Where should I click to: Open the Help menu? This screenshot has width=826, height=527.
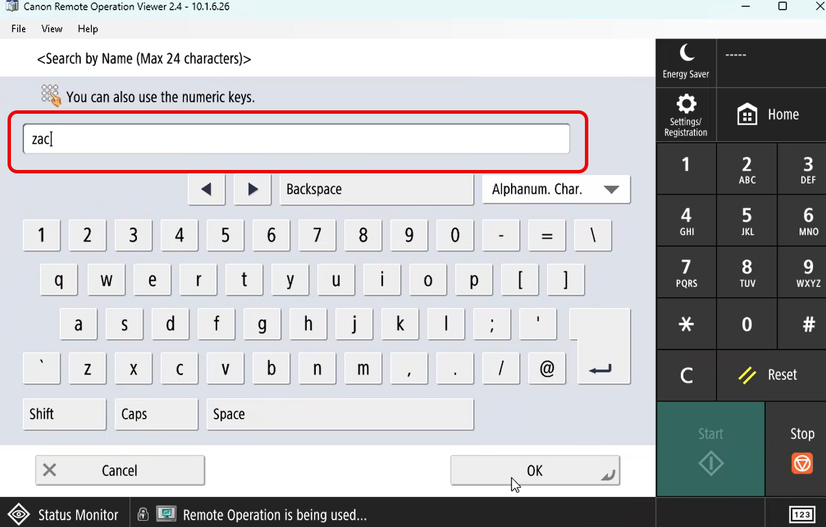click(88, 29)
